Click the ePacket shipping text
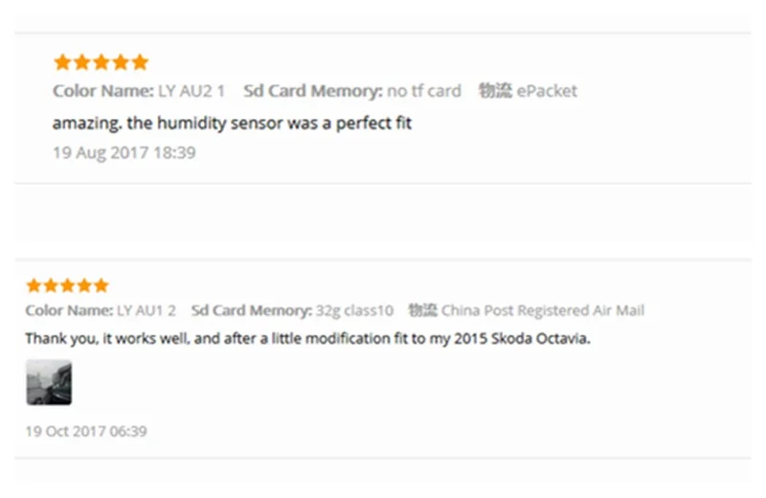Screen dimensions: 766x498 547,91
